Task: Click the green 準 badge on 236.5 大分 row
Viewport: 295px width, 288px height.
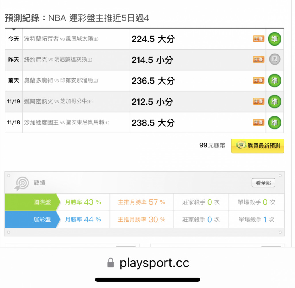Action: click(x=275, y=81)
